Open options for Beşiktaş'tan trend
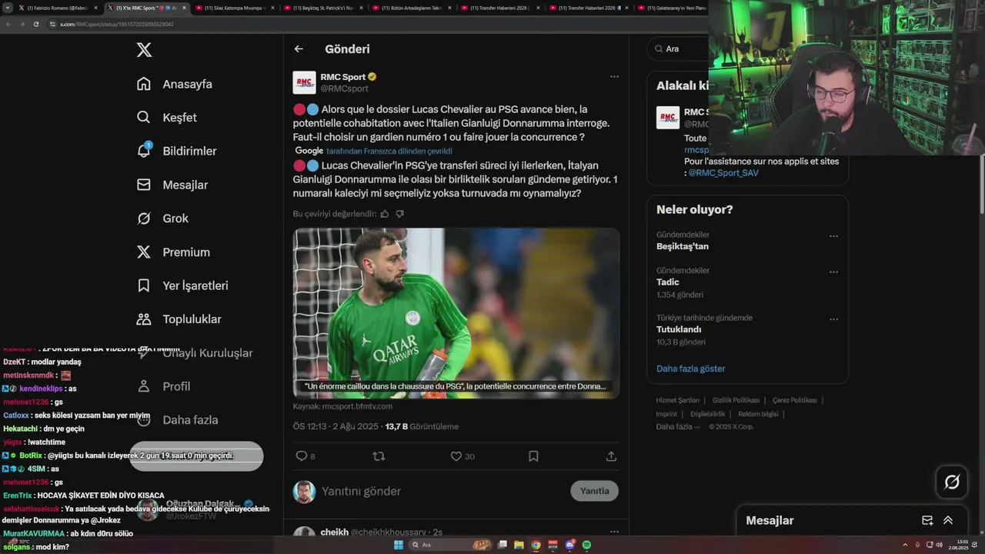 (833, 236)
